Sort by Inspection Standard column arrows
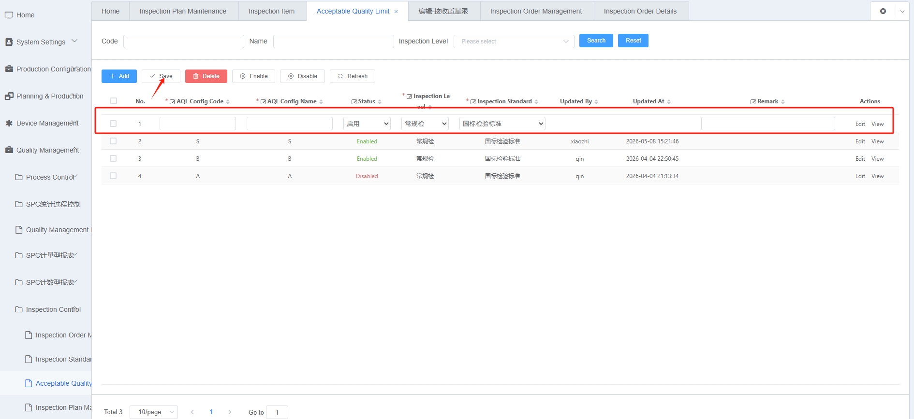 [x=536, y=102]
